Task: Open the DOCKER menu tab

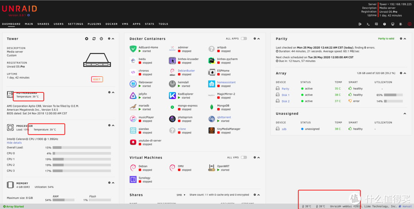Action: coord(112,24)
